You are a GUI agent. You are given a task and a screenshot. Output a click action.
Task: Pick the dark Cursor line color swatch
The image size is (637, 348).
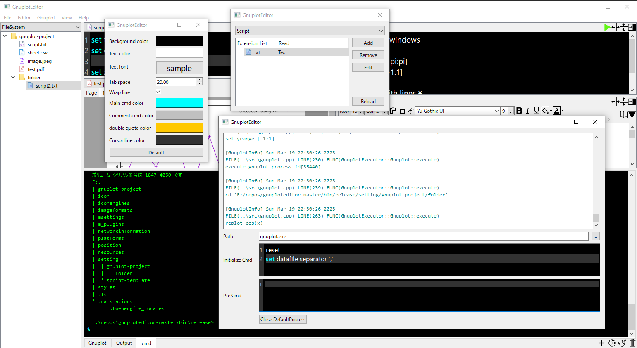[x=179, y=140]
